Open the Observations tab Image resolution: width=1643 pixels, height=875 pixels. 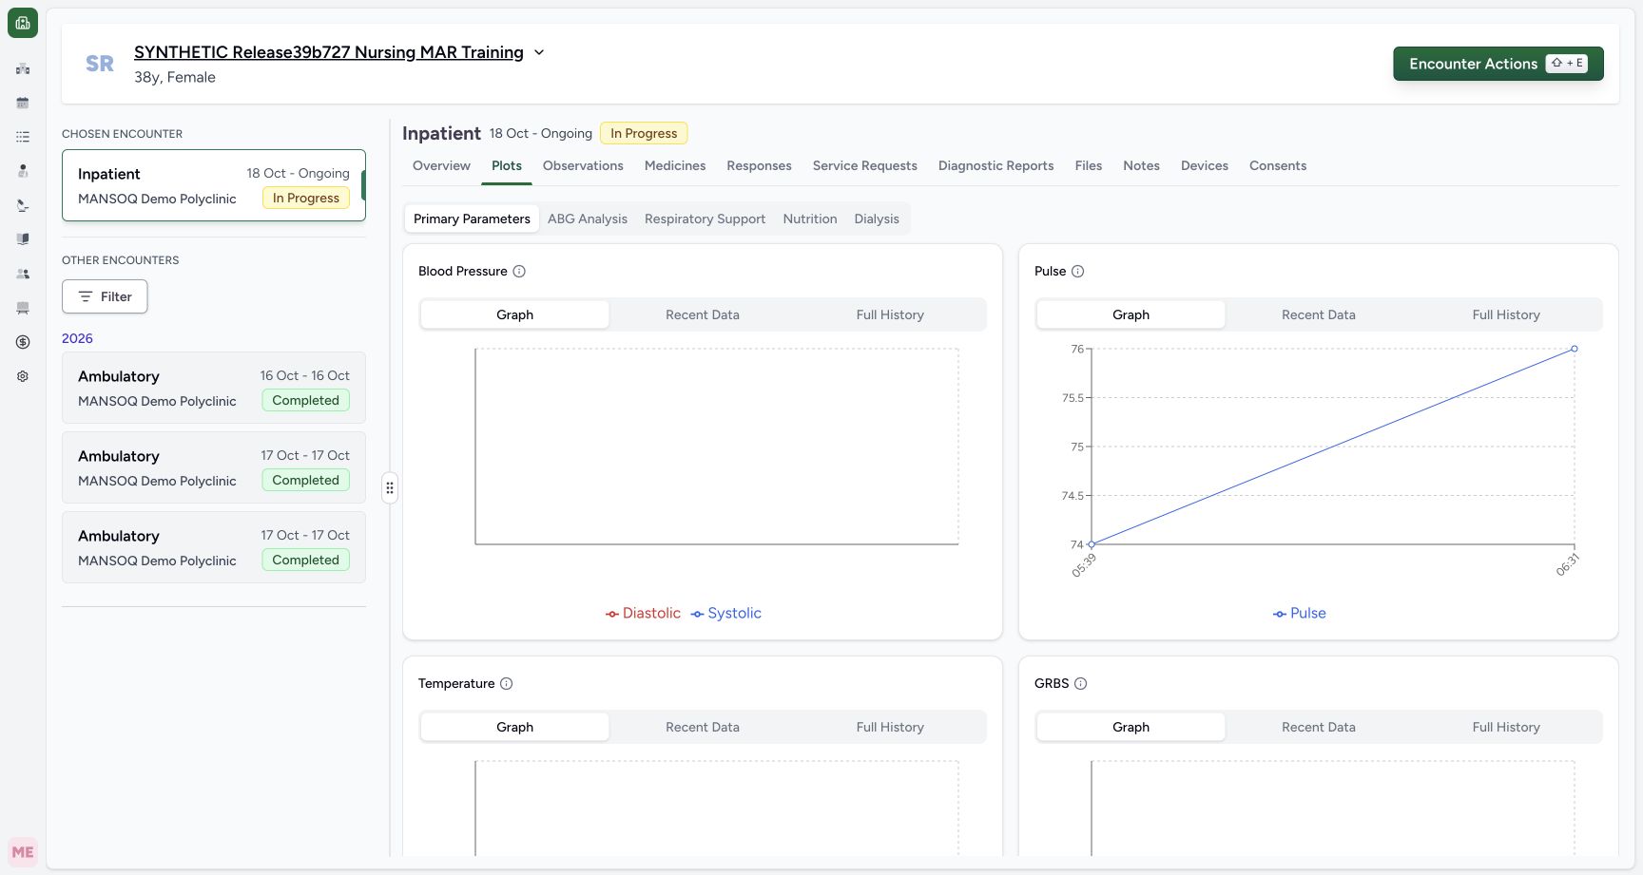coord(583,165)
